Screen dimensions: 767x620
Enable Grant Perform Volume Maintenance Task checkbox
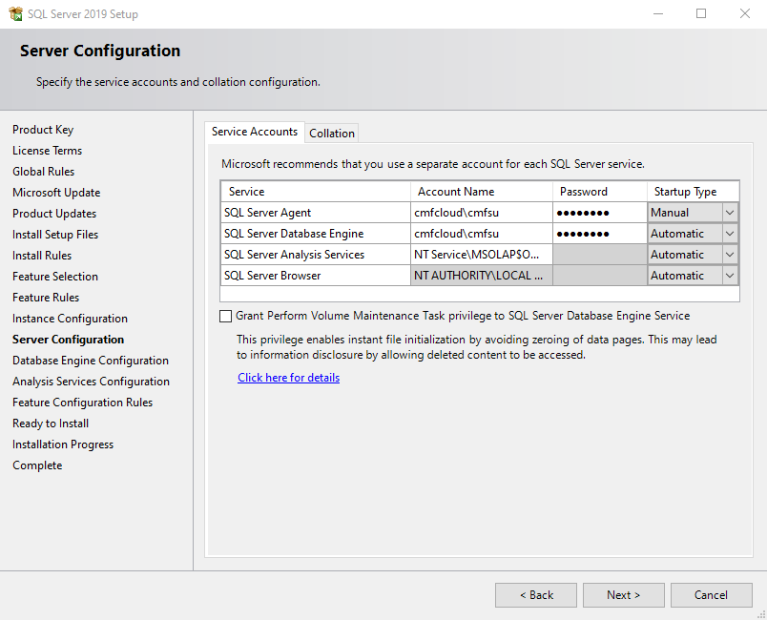coord(226,316)
